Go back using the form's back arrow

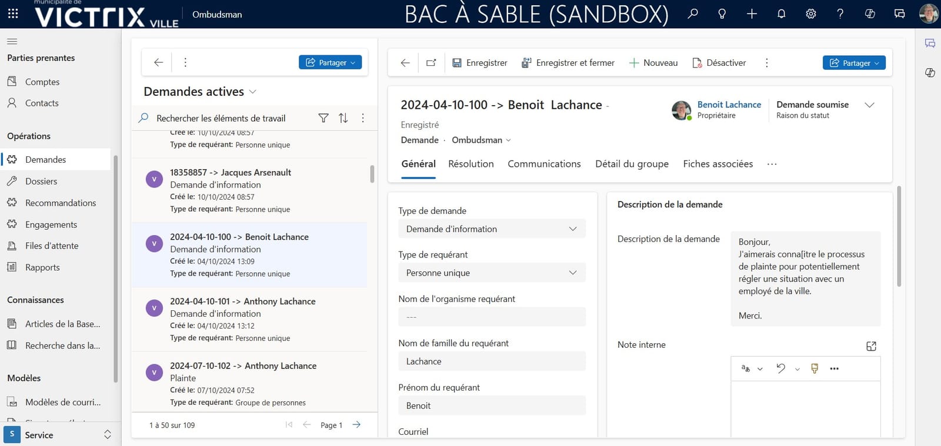point(405,63)
